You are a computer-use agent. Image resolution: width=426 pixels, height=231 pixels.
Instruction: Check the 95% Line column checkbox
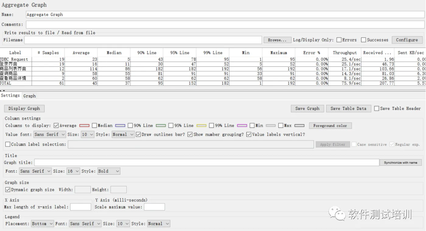tap(171, 126)
